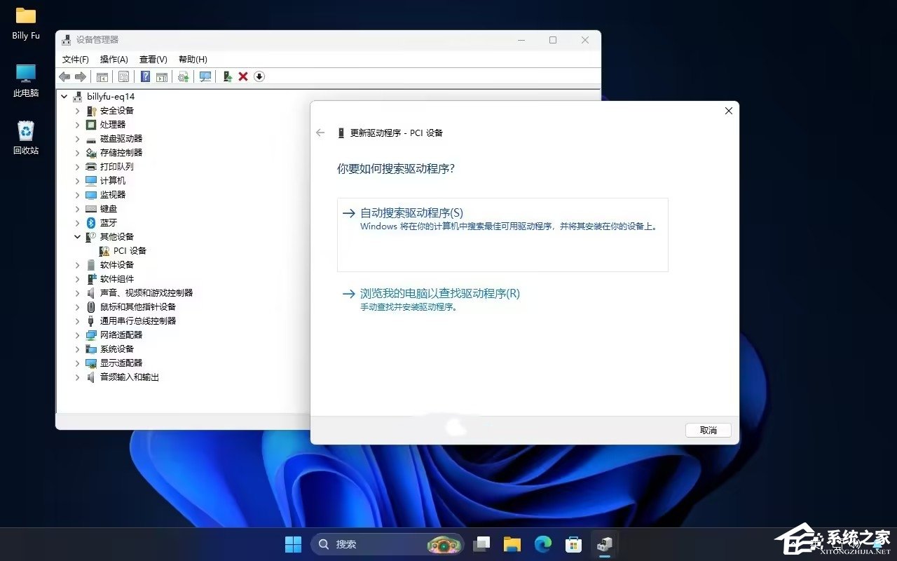The width and height of the screenshot is (897, 561).
Task: Click the green-arrow update device driver icon
Action: point(227,76)
